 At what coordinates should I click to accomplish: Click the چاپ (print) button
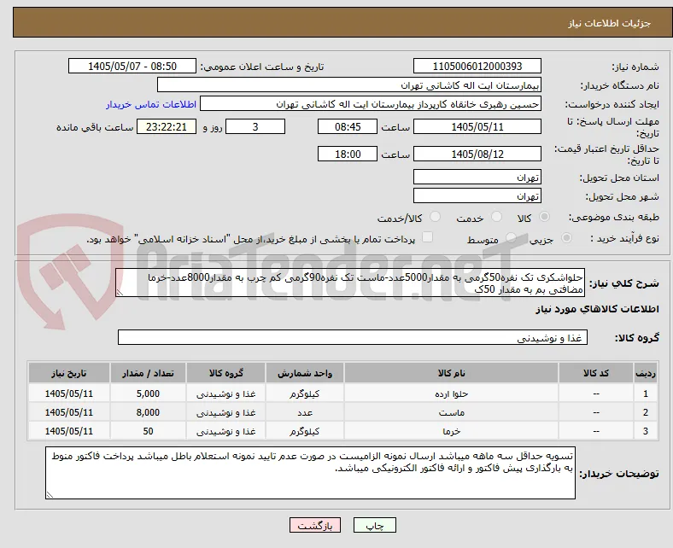point(374,525)
